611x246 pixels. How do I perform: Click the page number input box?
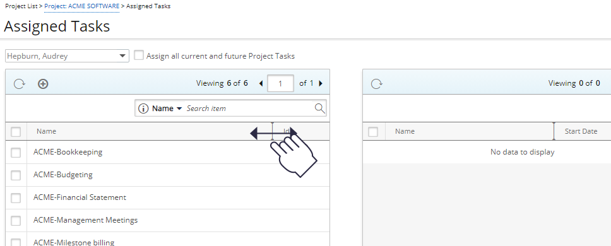[x=280, y=83]
